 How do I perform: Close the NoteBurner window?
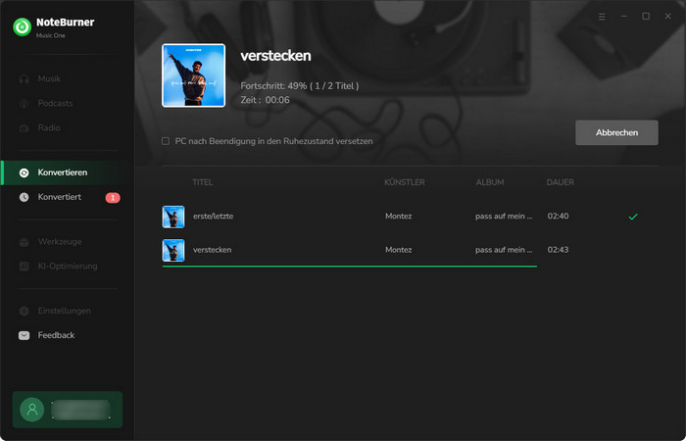pyautogui.click(x=667, y=17)
